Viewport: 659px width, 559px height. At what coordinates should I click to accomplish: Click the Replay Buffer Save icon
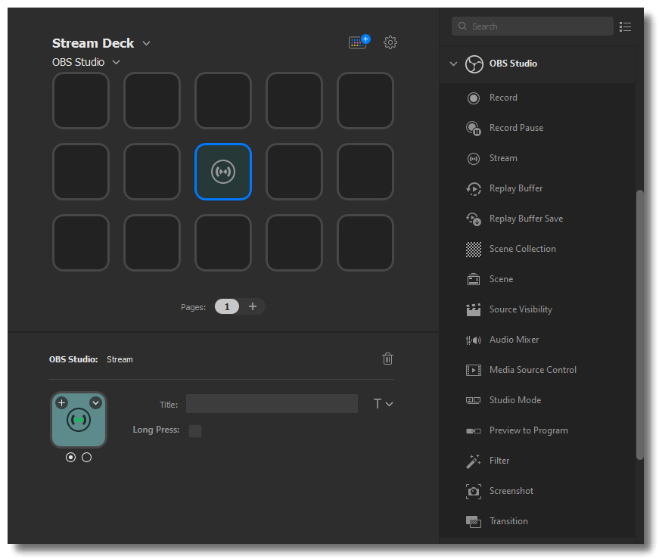tap(473, 219)
